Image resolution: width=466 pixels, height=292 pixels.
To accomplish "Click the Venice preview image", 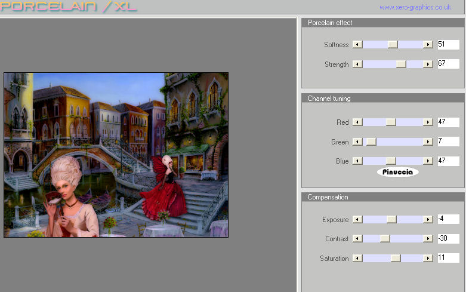I will point(116,155).
